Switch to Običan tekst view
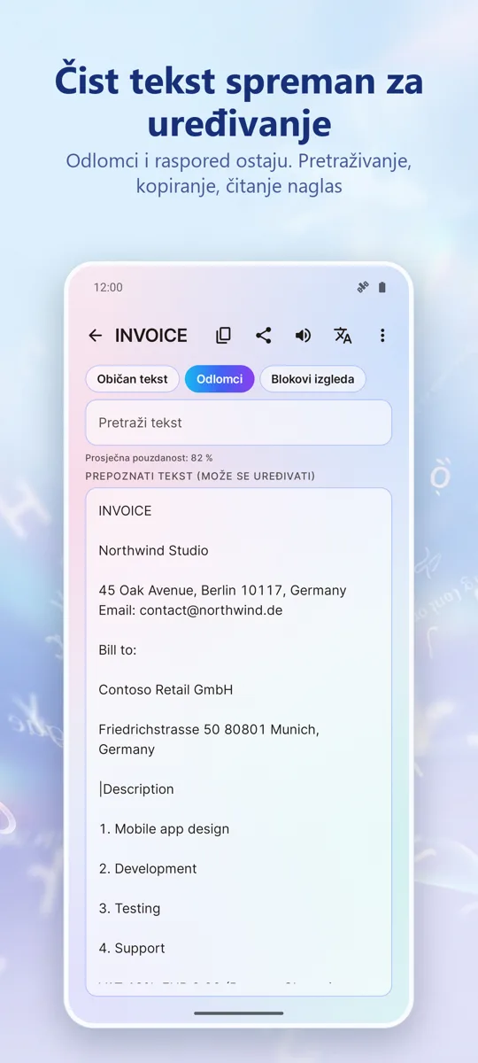This screenshot has height=1063, width=478. point(133,379)
